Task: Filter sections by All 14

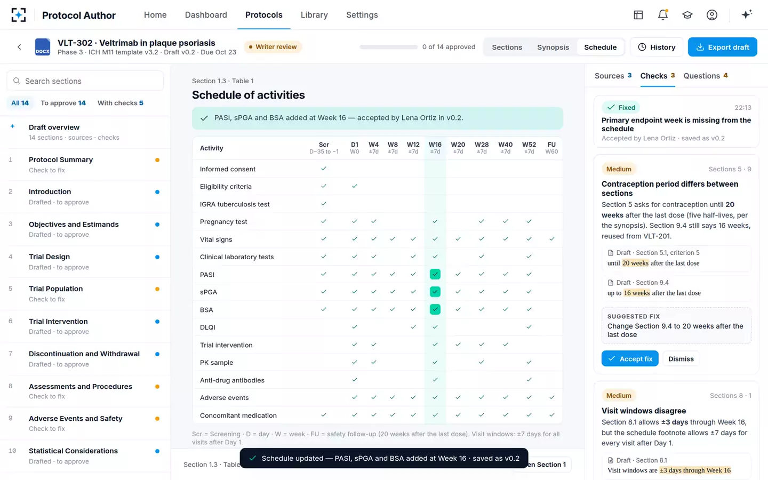Action: 20,103
